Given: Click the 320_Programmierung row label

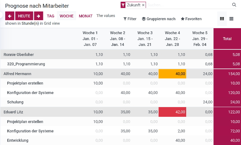Looking at the screenshot, I should [x=26, y=64].
